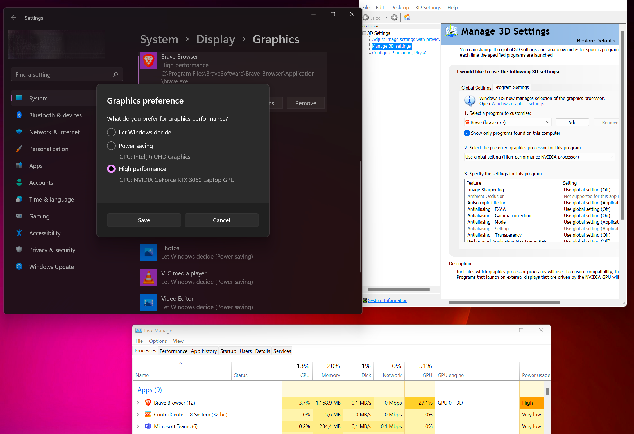Open the Windows graphics settings link

[518, 104]
